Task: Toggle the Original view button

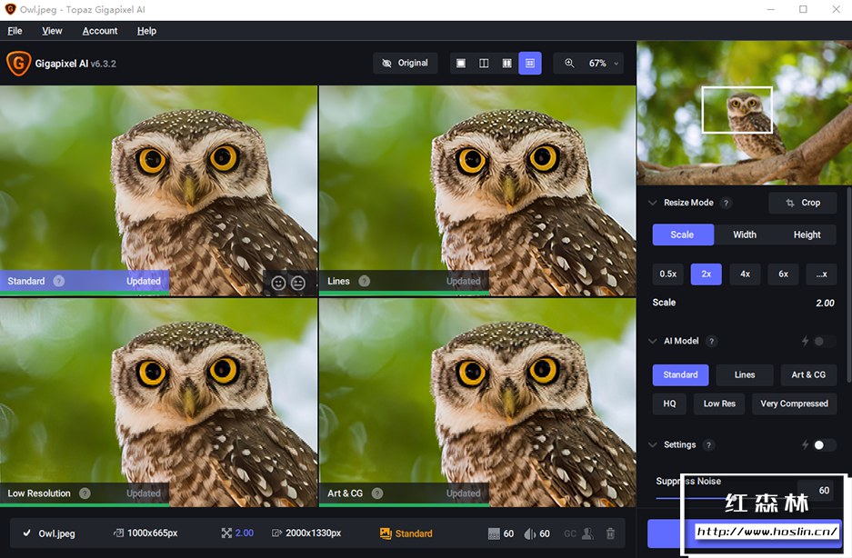Action: (x=405, y=64)
